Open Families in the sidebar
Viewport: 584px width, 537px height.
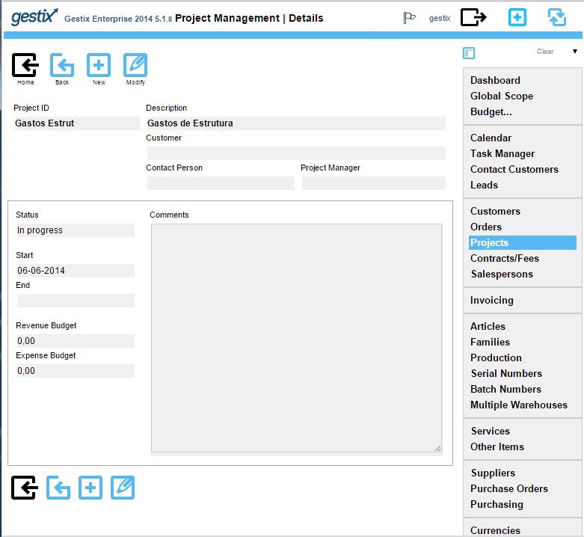[x=490, y=342]
